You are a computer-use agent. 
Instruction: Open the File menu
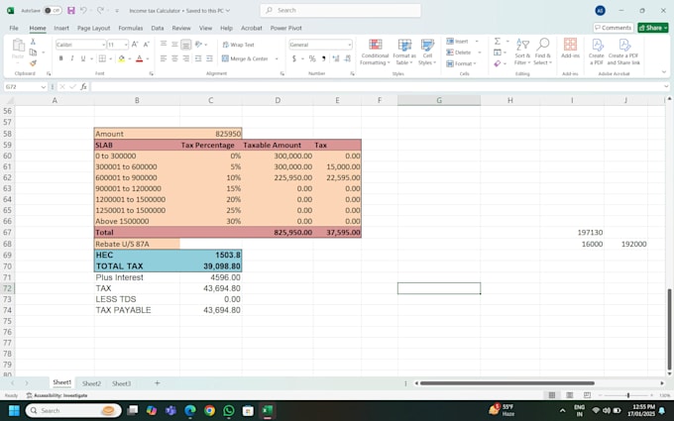click(14, 28)
